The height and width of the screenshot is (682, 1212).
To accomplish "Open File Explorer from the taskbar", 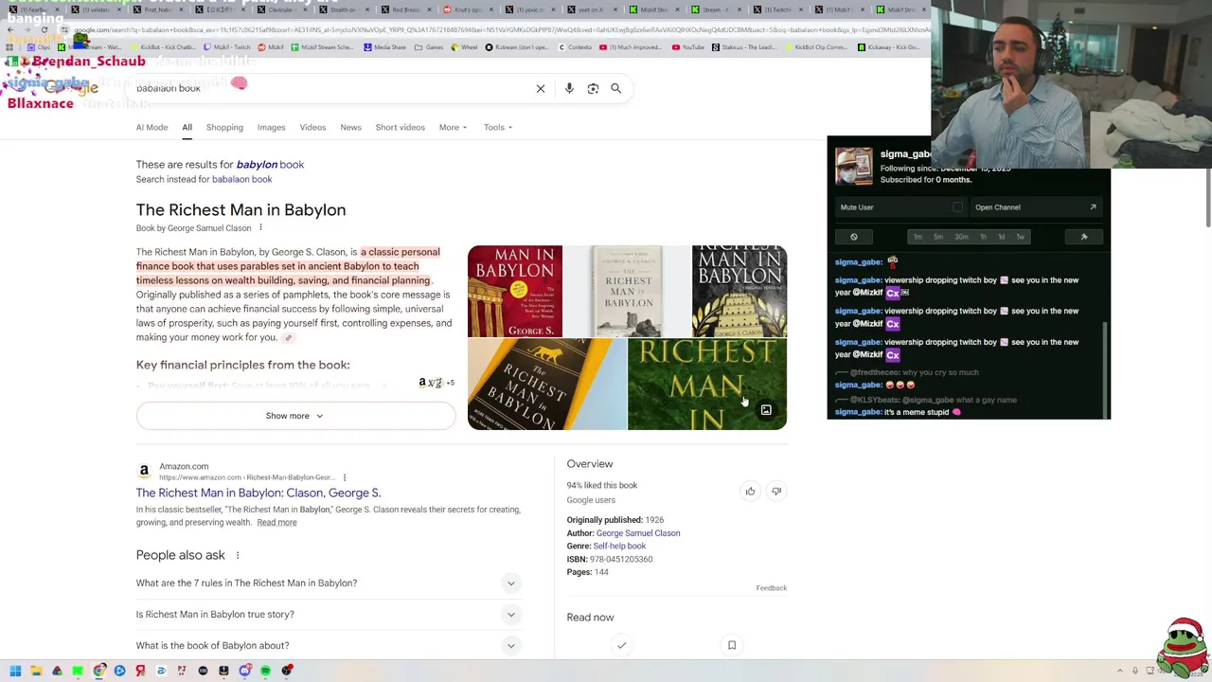I will click(x=36, y=671).
